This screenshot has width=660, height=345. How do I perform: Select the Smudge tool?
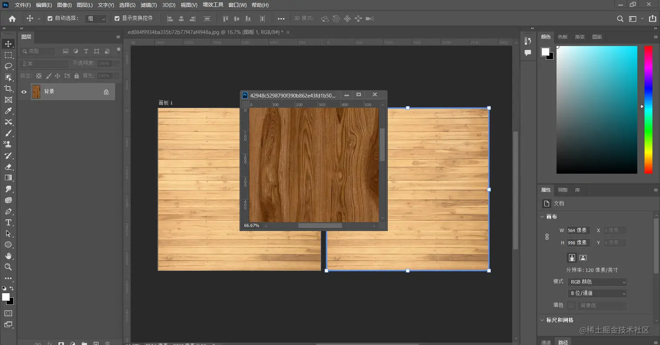[8, 189]
